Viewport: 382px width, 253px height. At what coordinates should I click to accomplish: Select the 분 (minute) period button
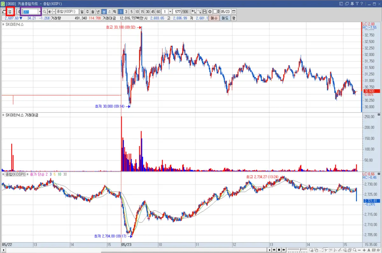point(104,11)
